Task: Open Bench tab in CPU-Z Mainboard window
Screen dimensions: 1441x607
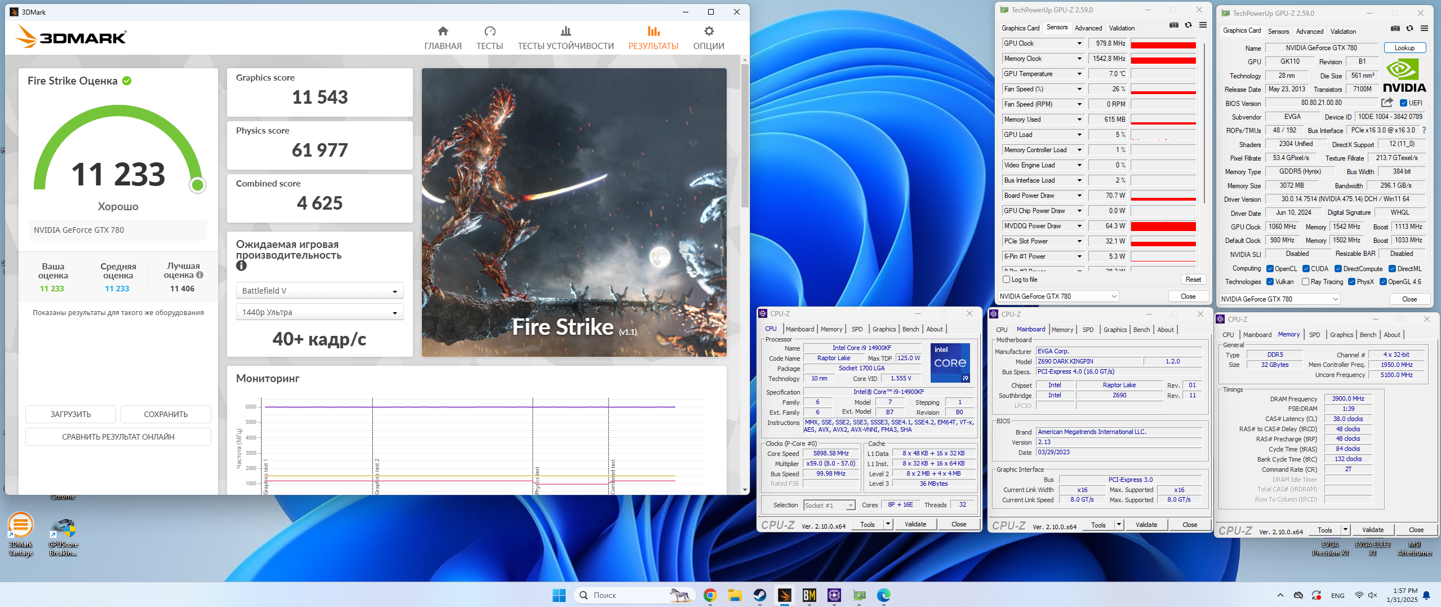Action: point(1141,330)
